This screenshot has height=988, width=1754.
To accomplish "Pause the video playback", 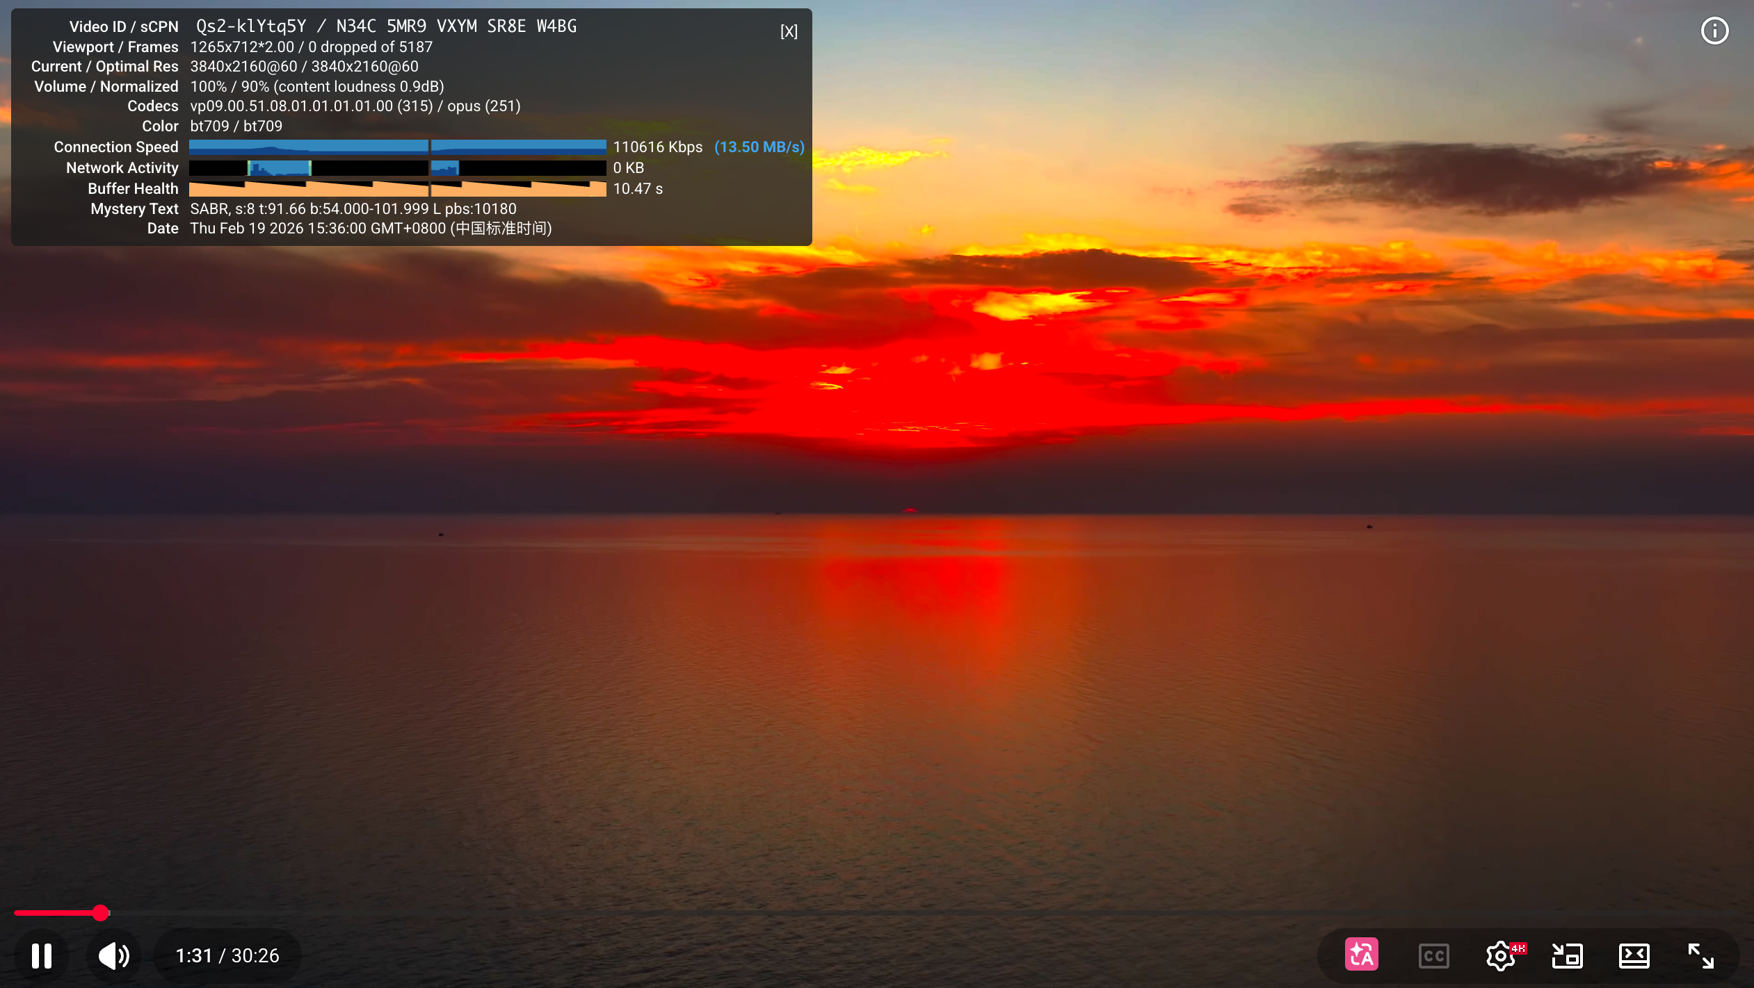I will click(x=42, y=956).
